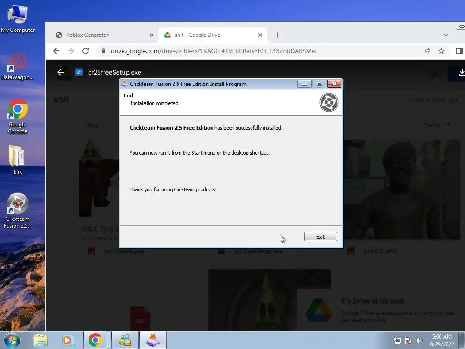Click Clickteam logo in installer header
Screen dimensions: 465x349
tap(329, 102)
